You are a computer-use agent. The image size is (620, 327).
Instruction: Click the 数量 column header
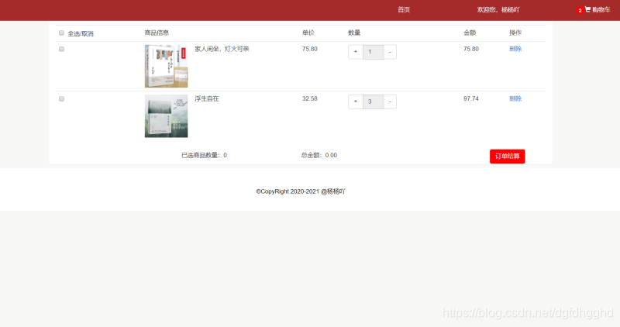[354, 33]
